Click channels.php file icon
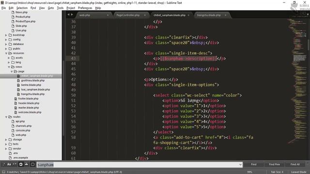This screenshot has width=310, height=174. pos(13,126)
